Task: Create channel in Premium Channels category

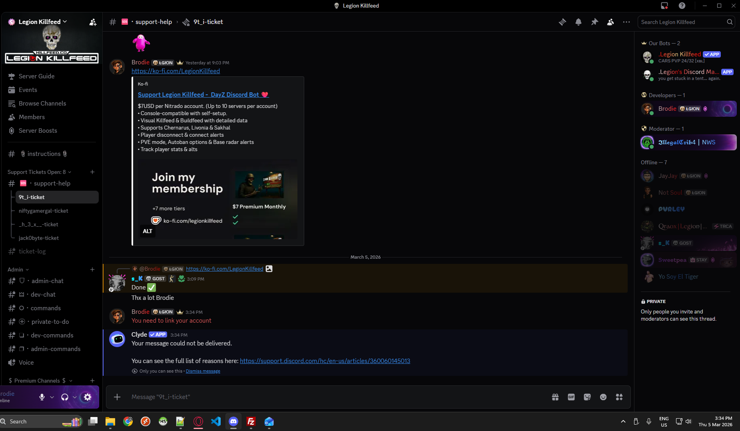Action: point(92,381)
